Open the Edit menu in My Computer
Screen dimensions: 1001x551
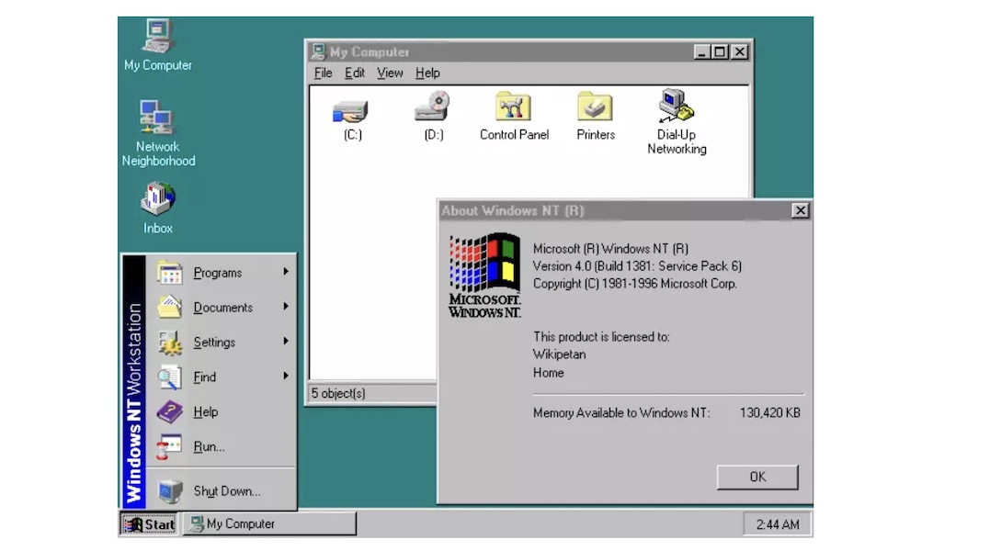pos(354,73)
